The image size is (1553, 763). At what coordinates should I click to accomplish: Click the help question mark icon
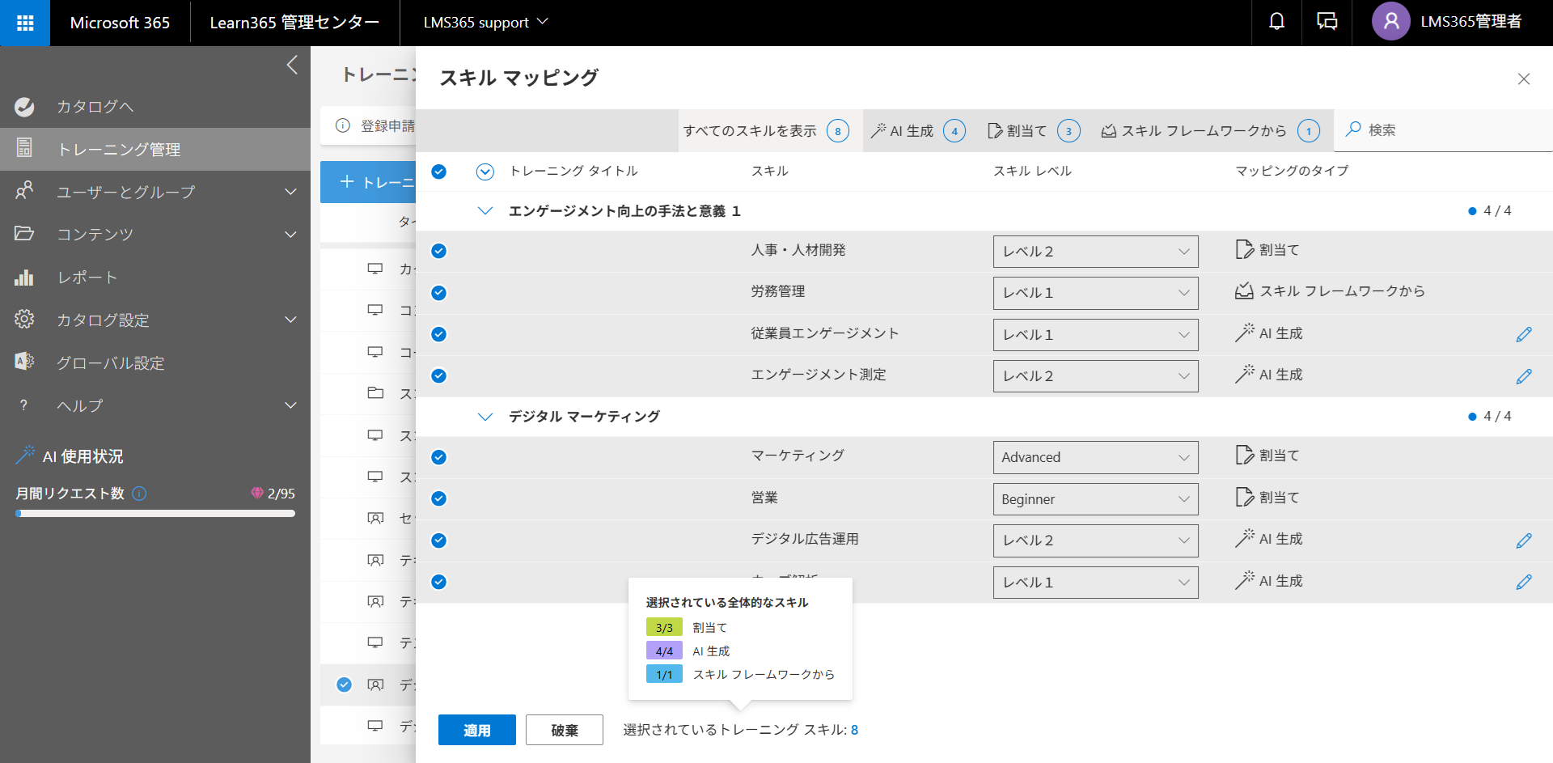23,405
